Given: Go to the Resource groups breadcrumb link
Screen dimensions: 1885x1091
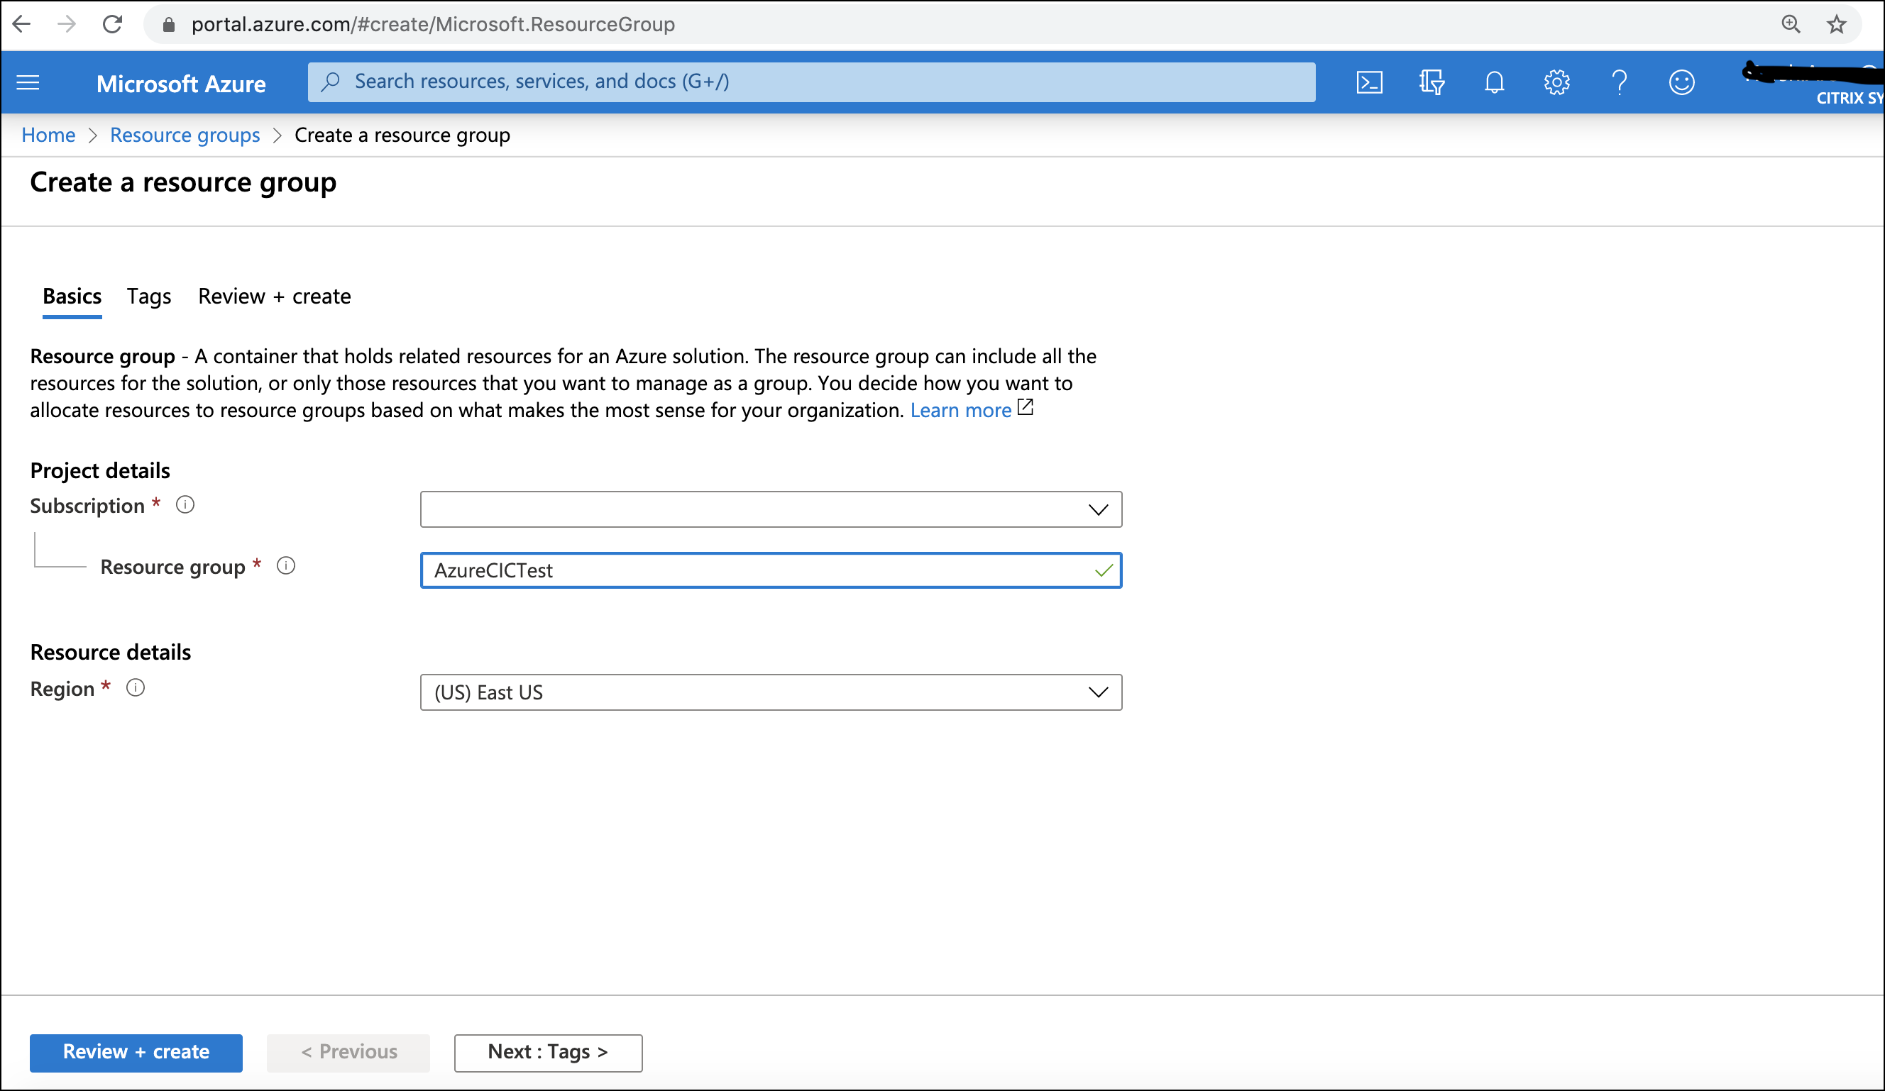Looking at the screenshot, I should (x=185, y=135).
